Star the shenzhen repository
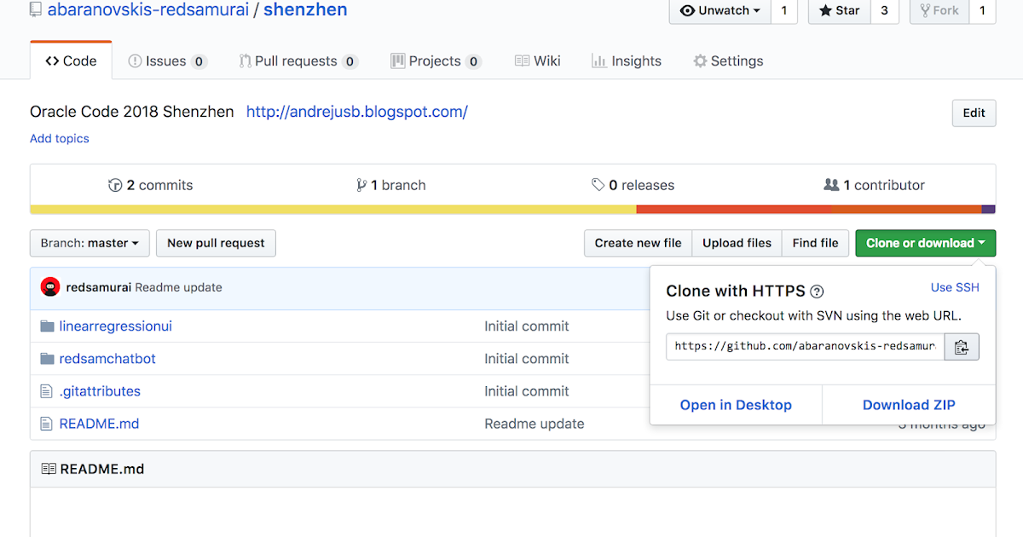Screen dimensions: 1023x537 [838, 11]
